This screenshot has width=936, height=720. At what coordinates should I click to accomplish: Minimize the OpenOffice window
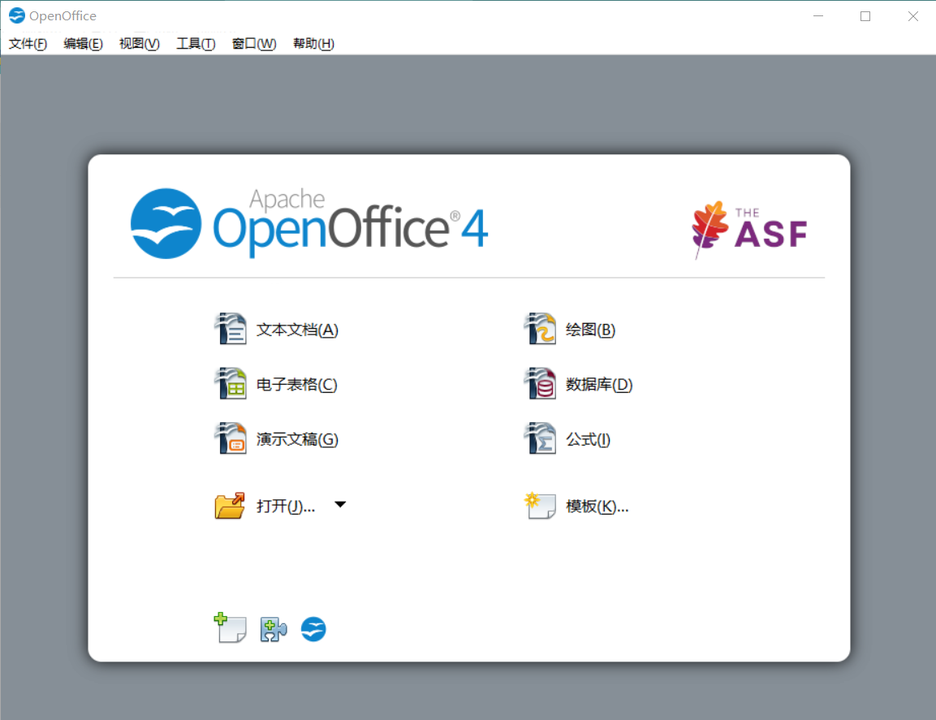click(x=818, y=16)
